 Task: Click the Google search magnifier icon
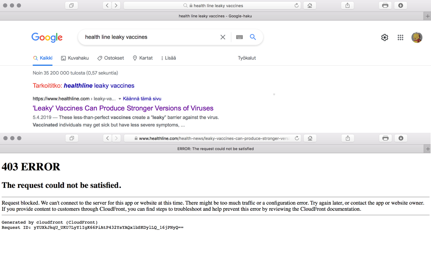253,37
